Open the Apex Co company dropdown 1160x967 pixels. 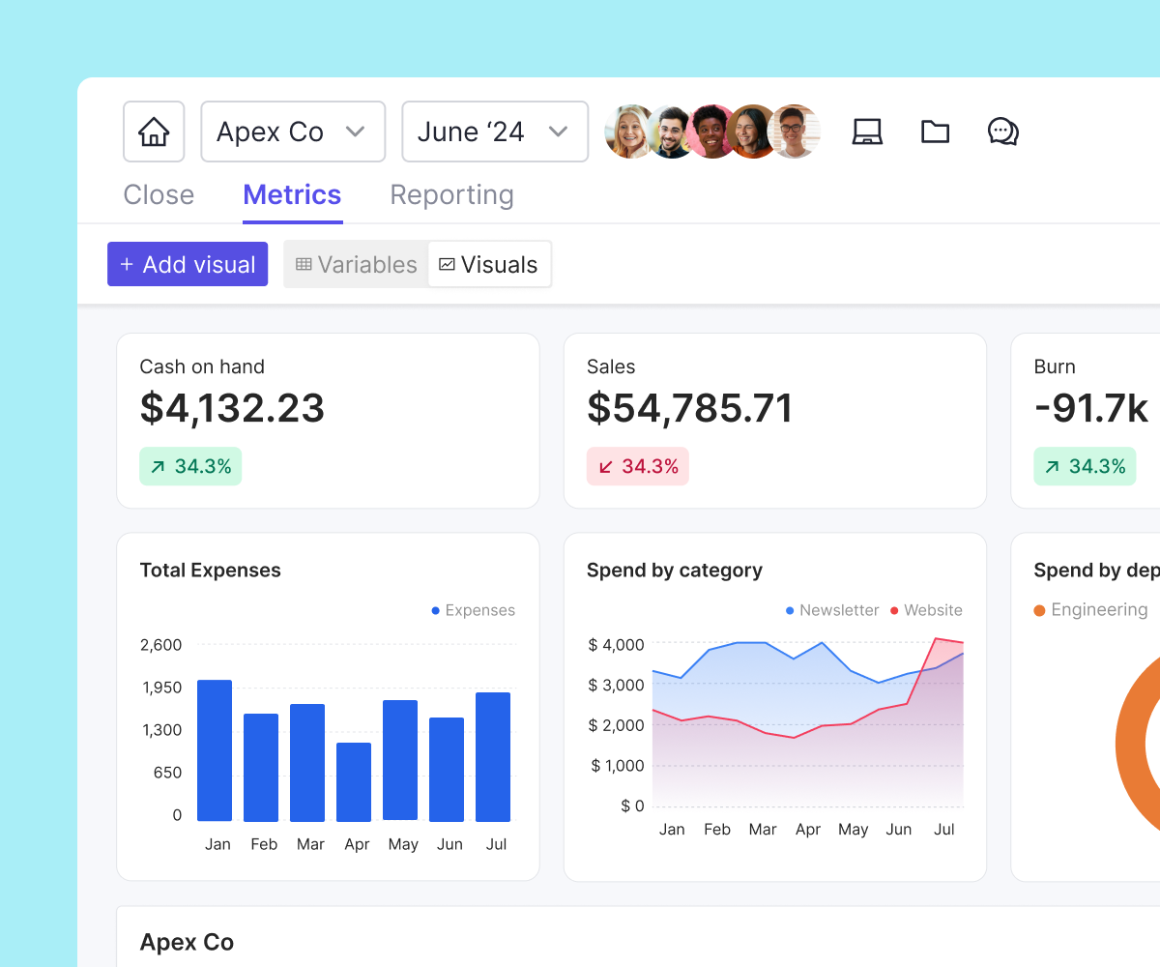coord(293,131)
